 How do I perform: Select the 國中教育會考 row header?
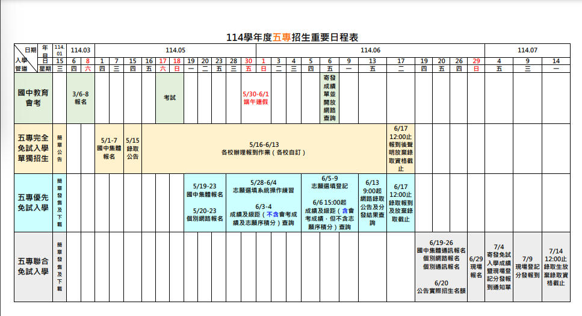coord(33,98)
